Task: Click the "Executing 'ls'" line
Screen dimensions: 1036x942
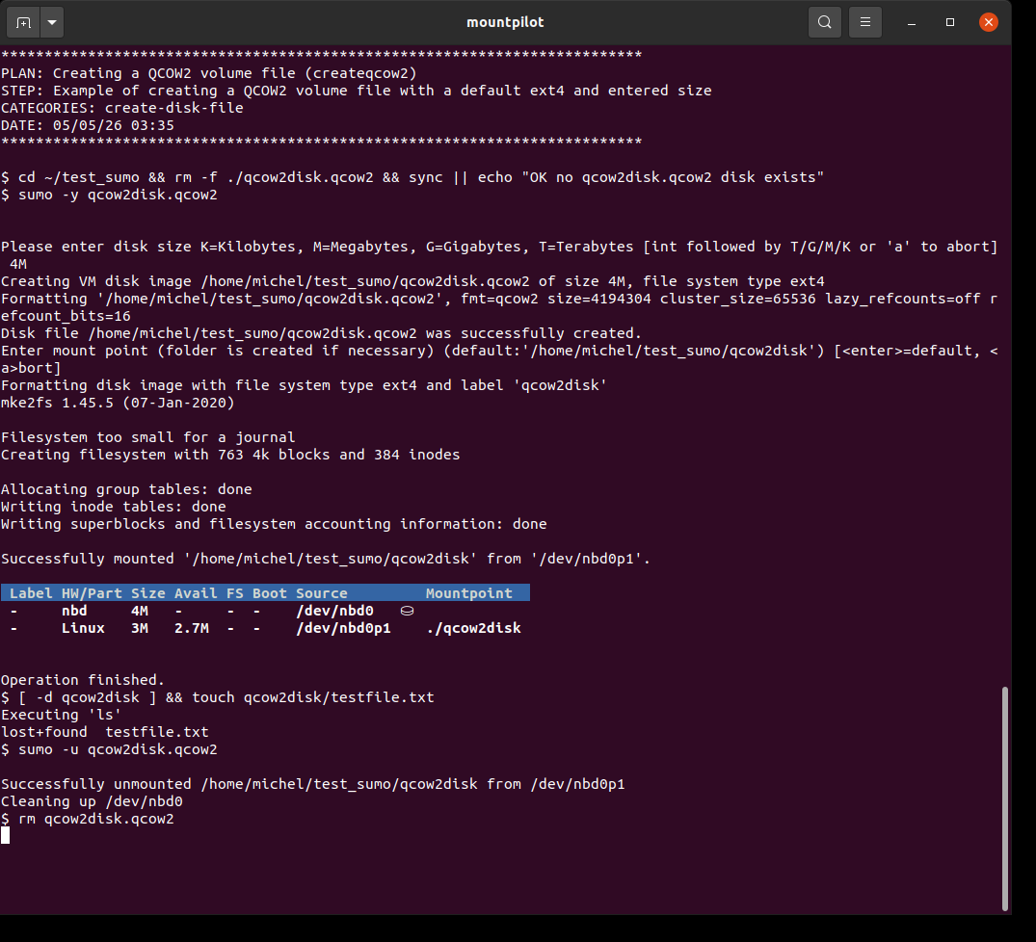Action: (x=62, y=715)
